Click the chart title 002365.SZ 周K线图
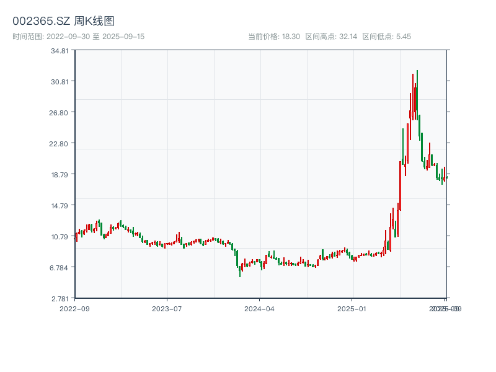The image size is (496, 372). point(63,21)
